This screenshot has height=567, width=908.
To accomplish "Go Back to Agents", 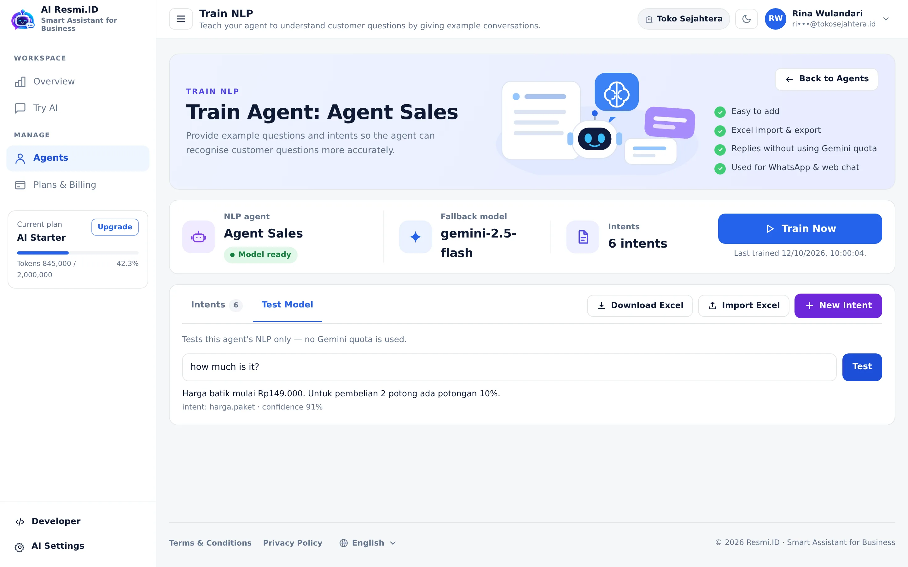I will click(x=826, y=79).
